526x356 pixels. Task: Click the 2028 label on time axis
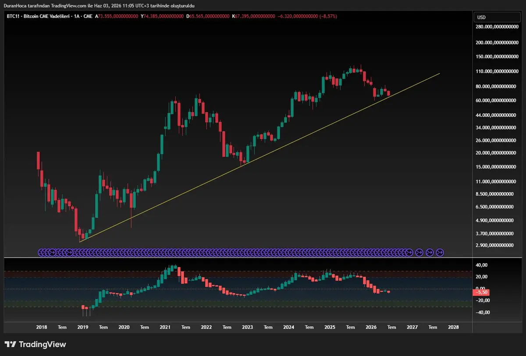[454, 327]
